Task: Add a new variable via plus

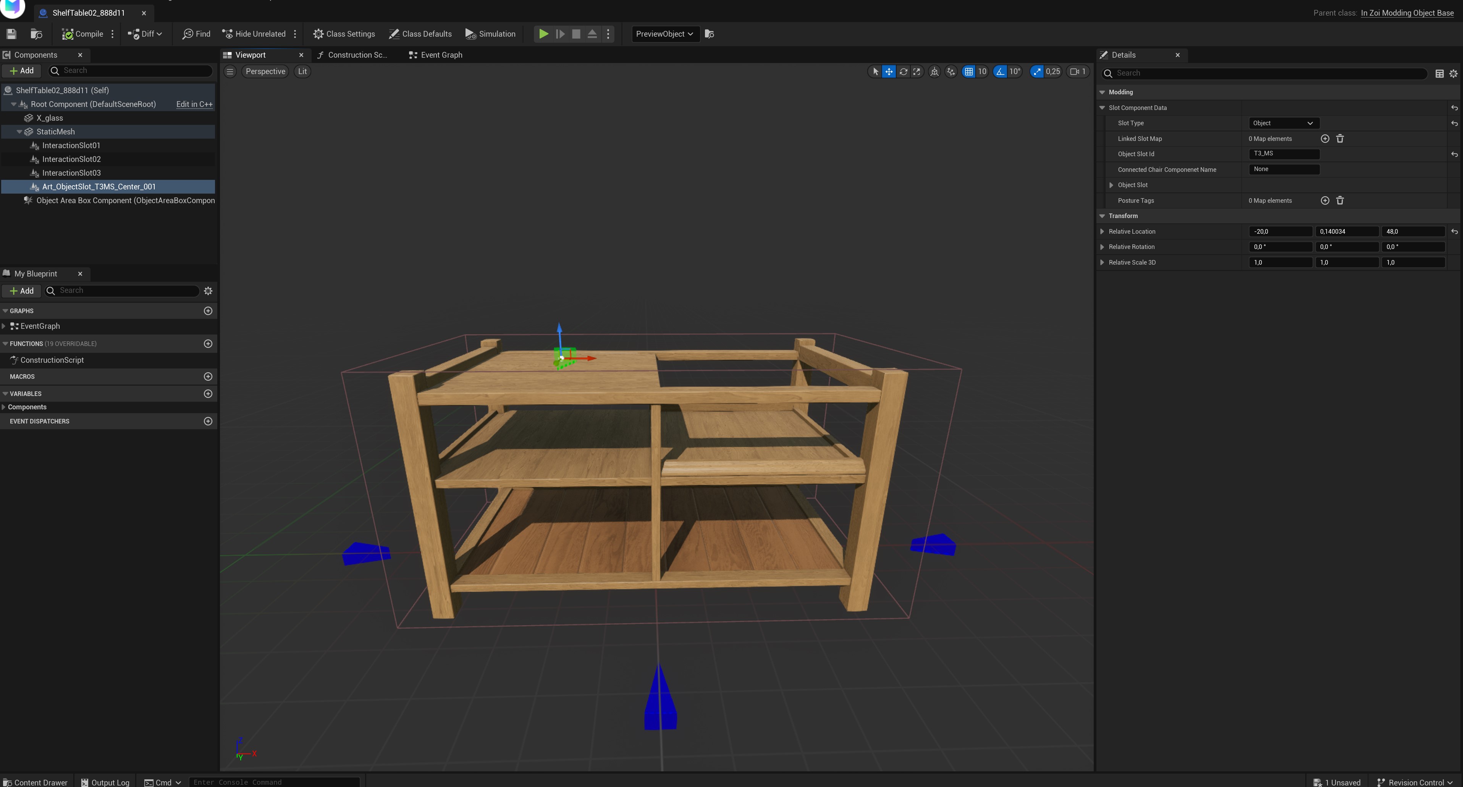Action: (208, 394)
